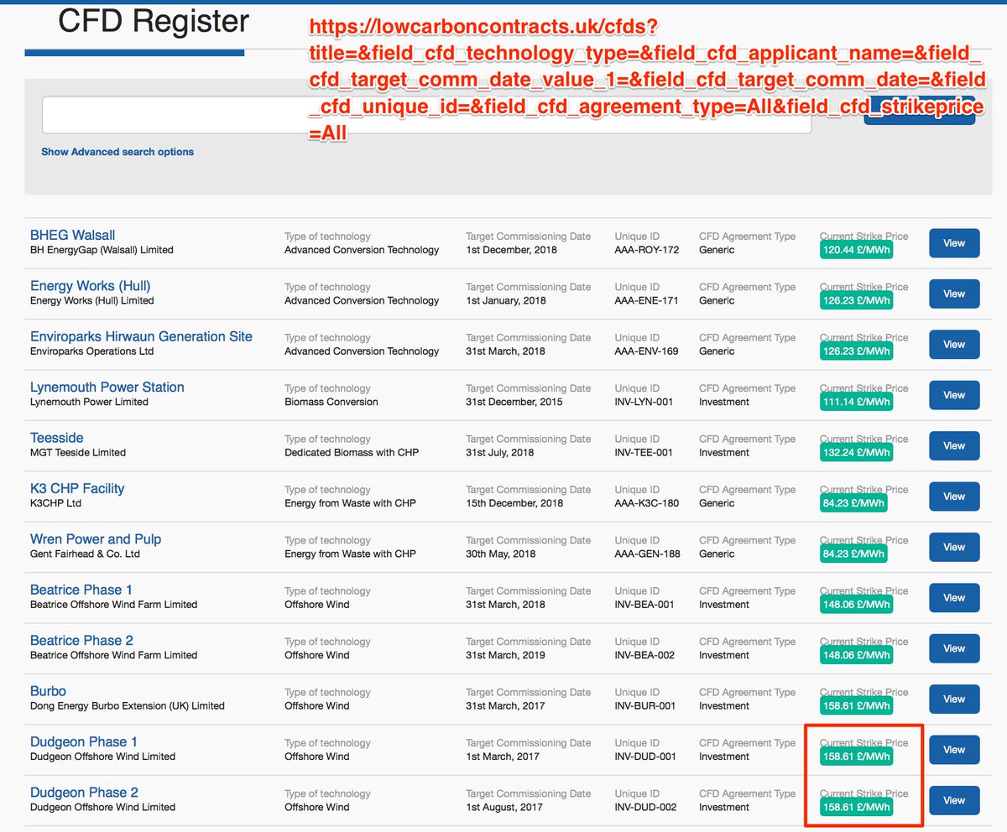
Task: Select the Unique ID INV-TEE-001
Action: pos(644,453)
